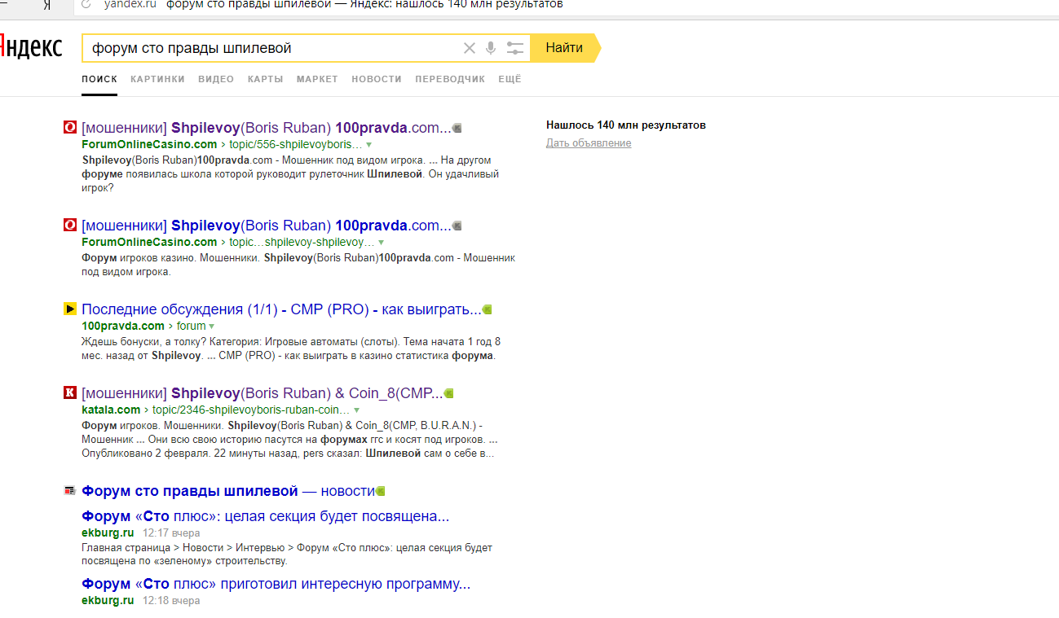Viewport: 1059px width, 618px height.
Task: Click yellow favicon of 100pravda.com result
Action: [70, 309]
